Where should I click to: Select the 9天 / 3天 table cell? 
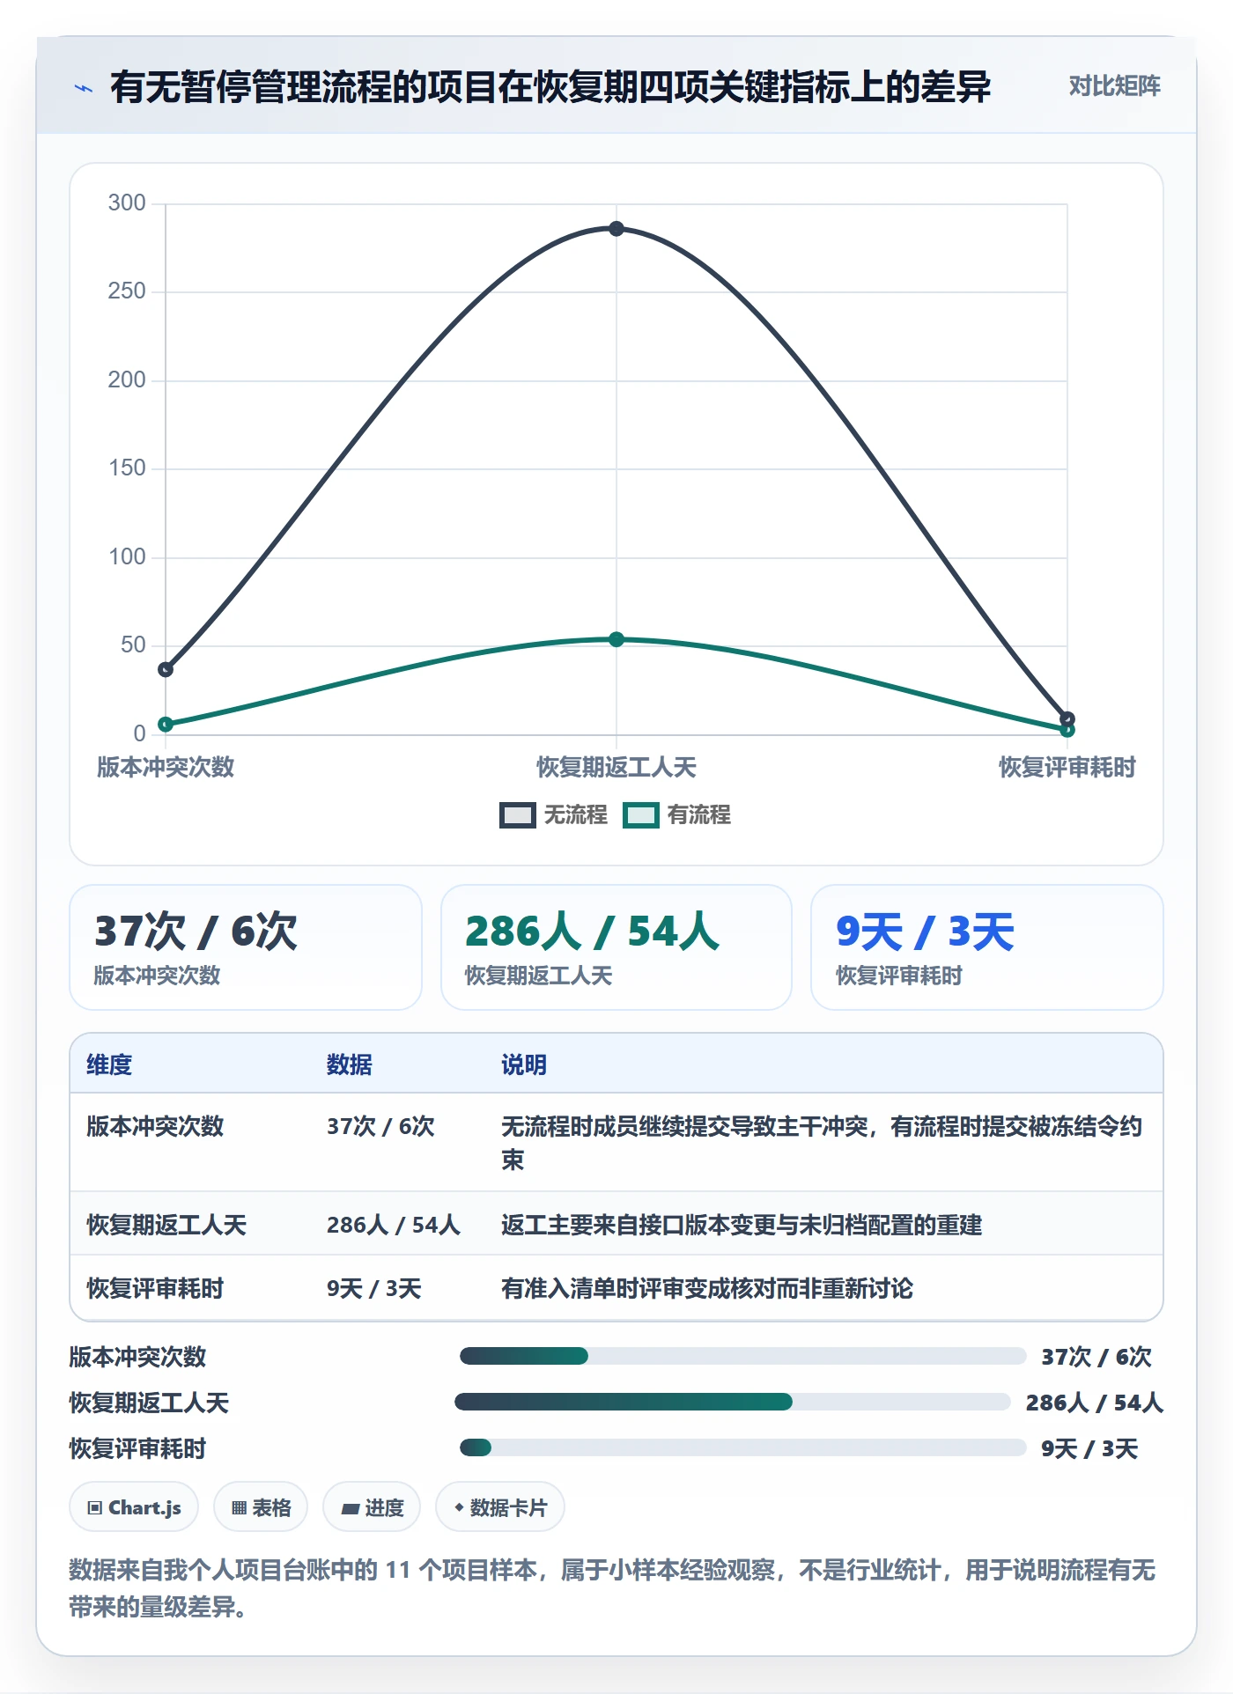click(x=374, y=1289)
